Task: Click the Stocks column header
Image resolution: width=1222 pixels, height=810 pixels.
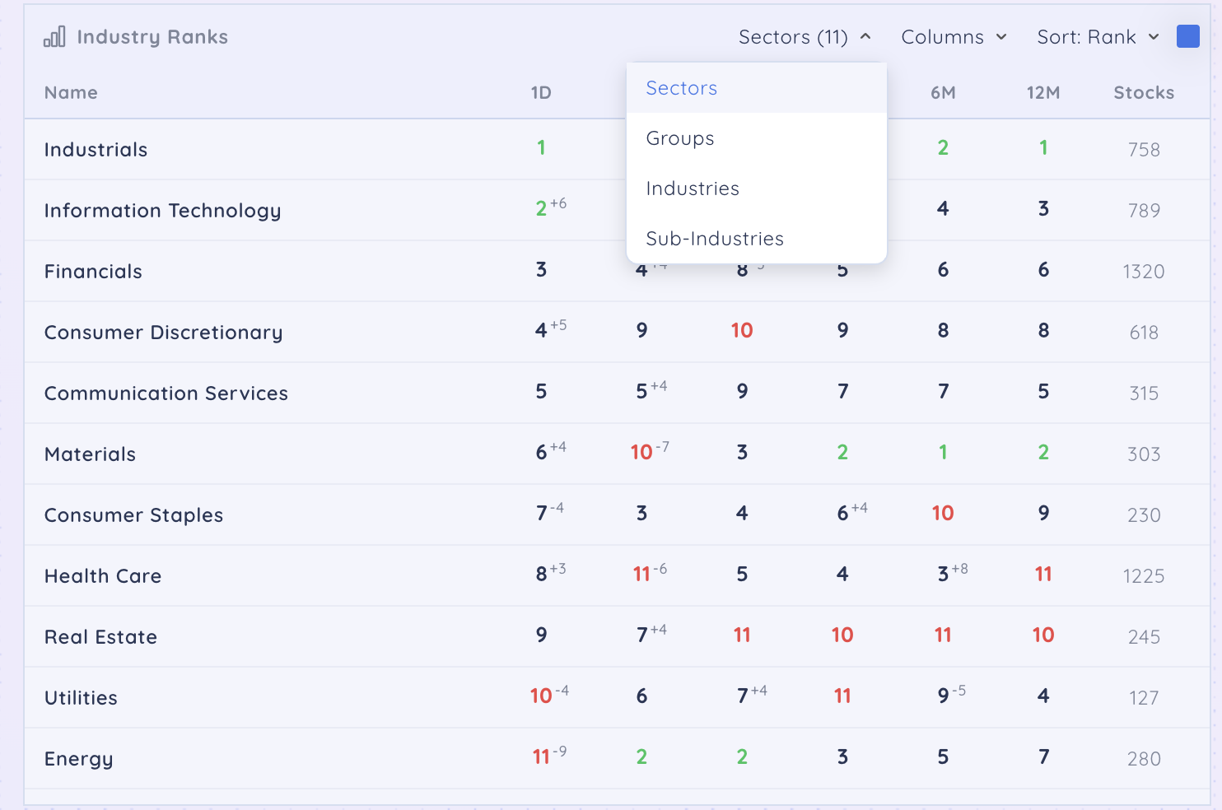Action: point(1143,93)
